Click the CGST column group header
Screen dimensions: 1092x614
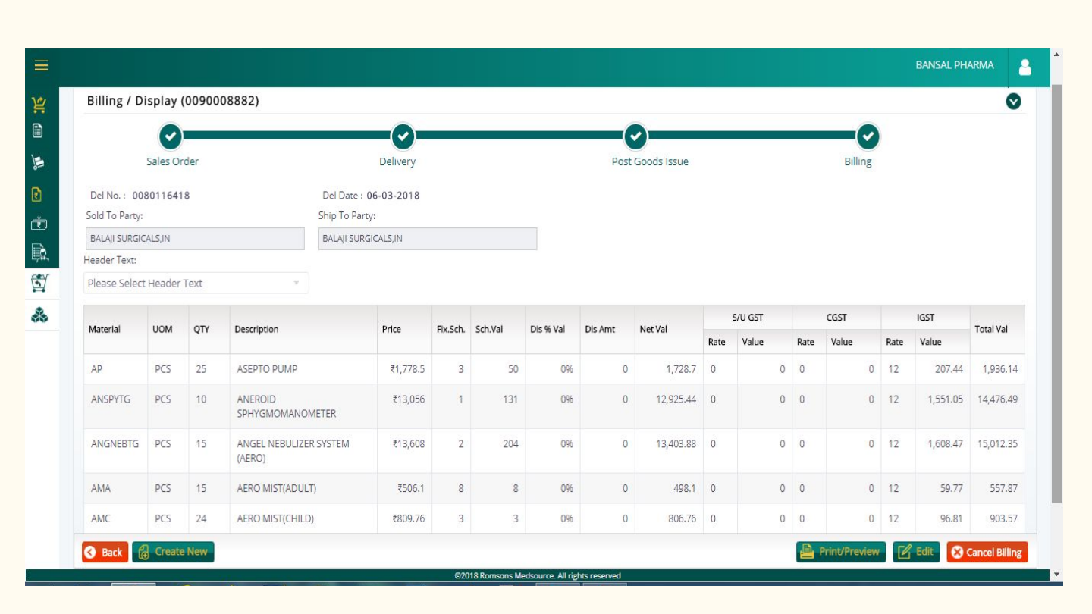(x=836, y=318)
